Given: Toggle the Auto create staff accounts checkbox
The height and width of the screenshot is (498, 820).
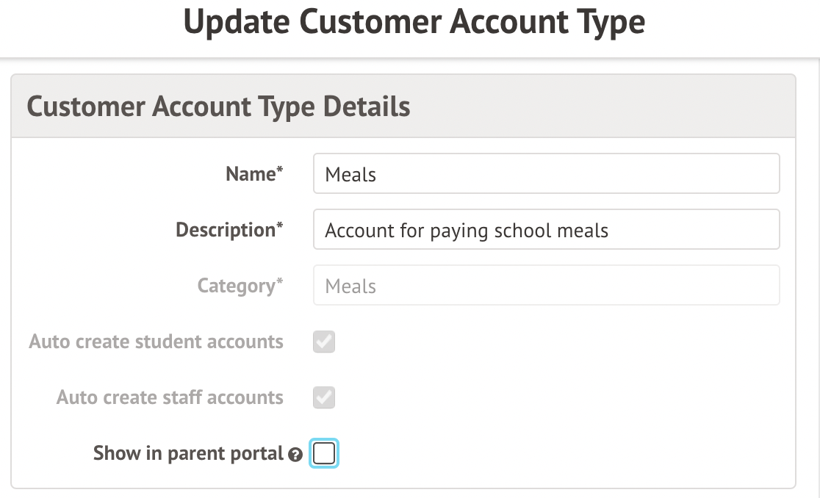Looking at the screenshot, I should [324, 397].
